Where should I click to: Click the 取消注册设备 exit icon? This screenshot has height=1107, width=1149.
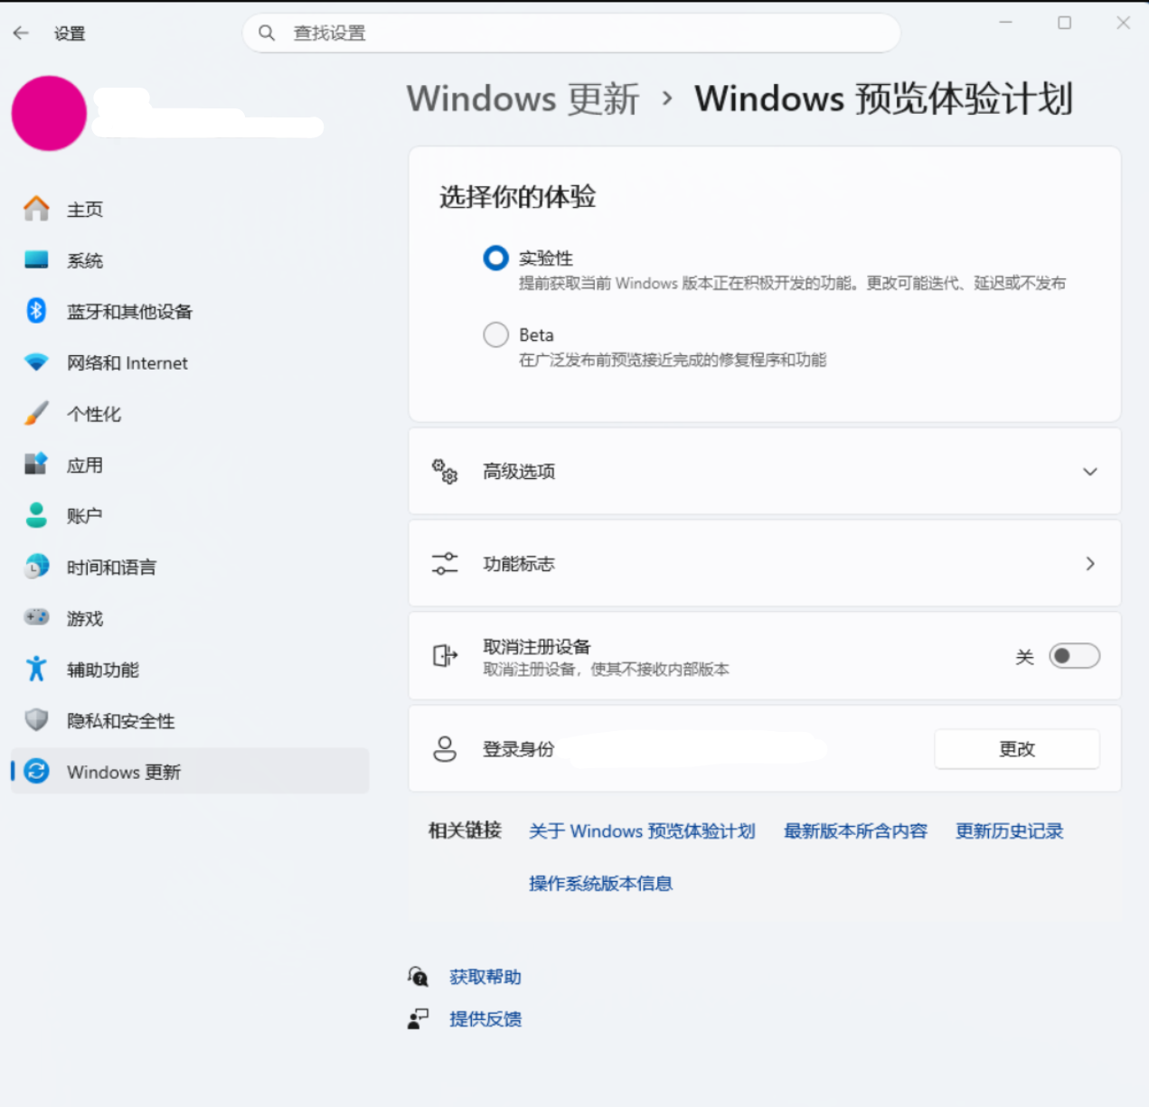pos(445,655)
